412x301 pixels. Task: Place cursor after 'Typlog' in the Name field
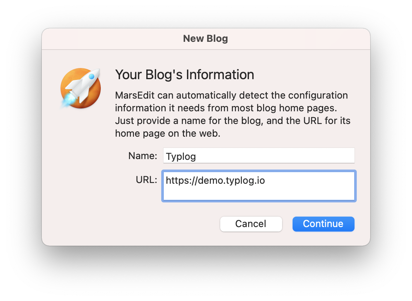pos(197,156)
